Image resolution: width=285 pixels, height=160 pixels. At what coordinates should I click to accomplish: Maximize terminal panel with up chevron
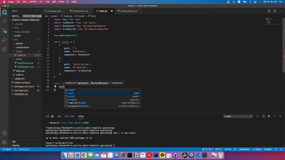[x=275, y=116]
